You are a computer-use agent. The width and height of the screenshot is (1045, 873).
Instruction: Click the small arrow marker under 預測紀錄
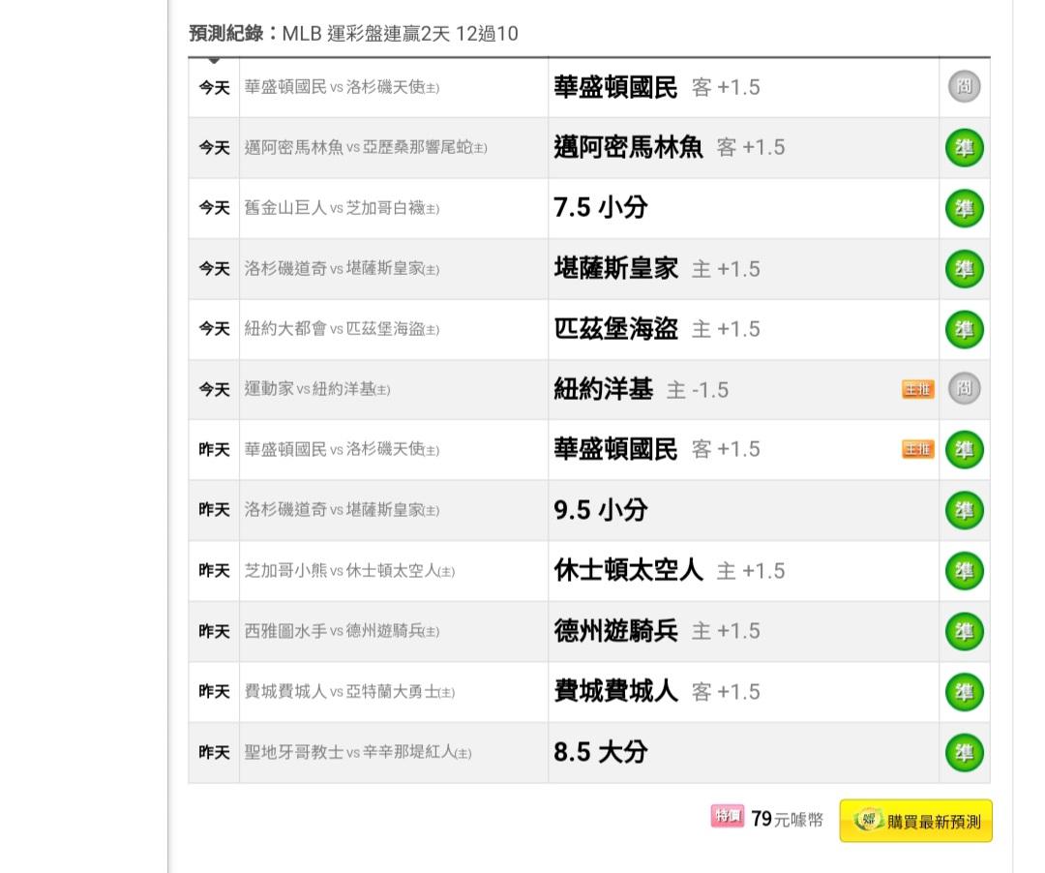pos(214,61)
